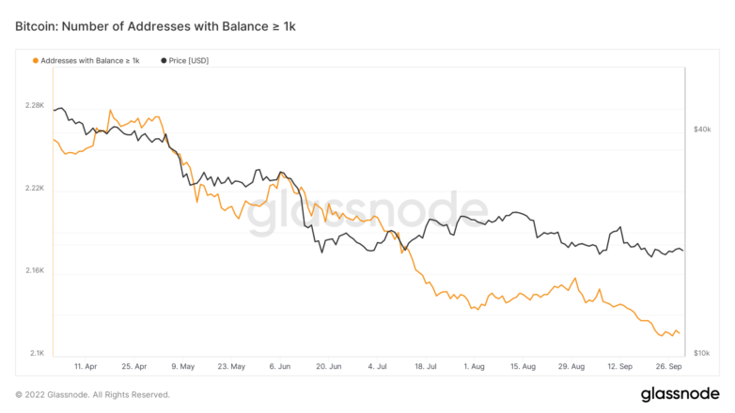Click the 1. Aug date label
The width and height of the screenshot is (735, 413).
click(474, 366)
